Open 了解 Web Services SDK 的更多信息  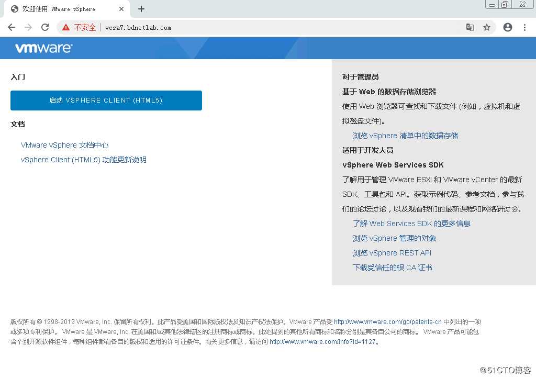[x=411, y=224]
